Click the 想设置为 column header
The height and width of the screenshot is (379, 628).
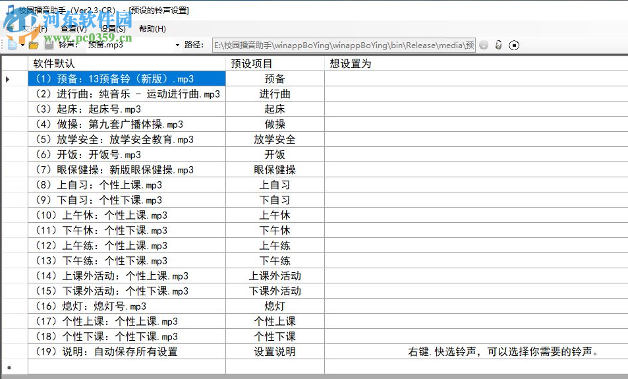pyautogui.click(x=476, y=63)
